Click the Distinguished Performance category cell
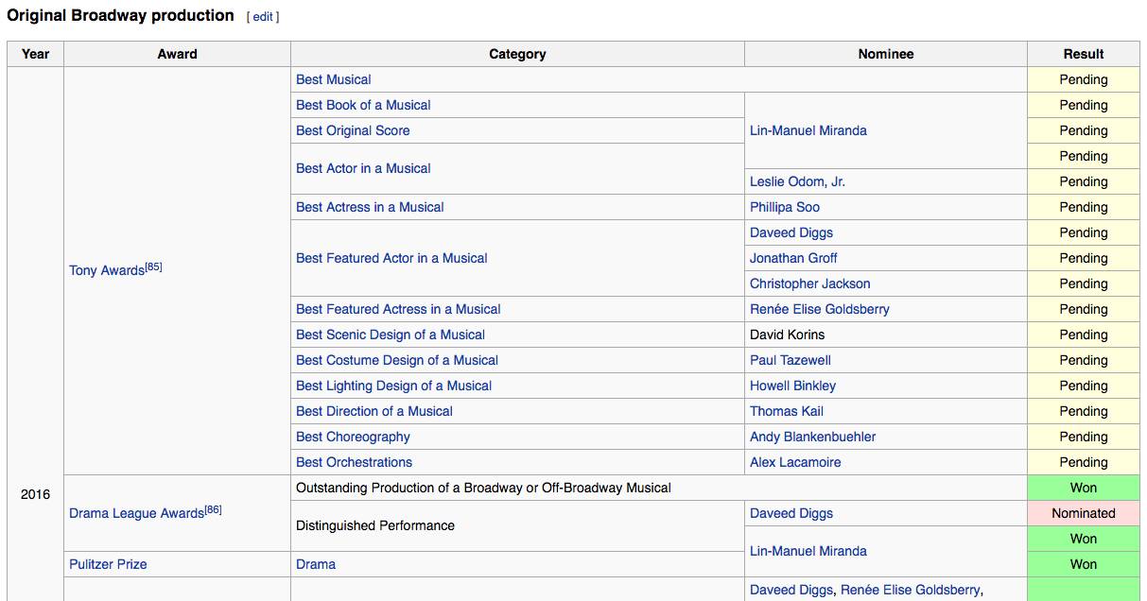Image resolution: width=1147 pixels, height=601 pixels. coord(517,525)
